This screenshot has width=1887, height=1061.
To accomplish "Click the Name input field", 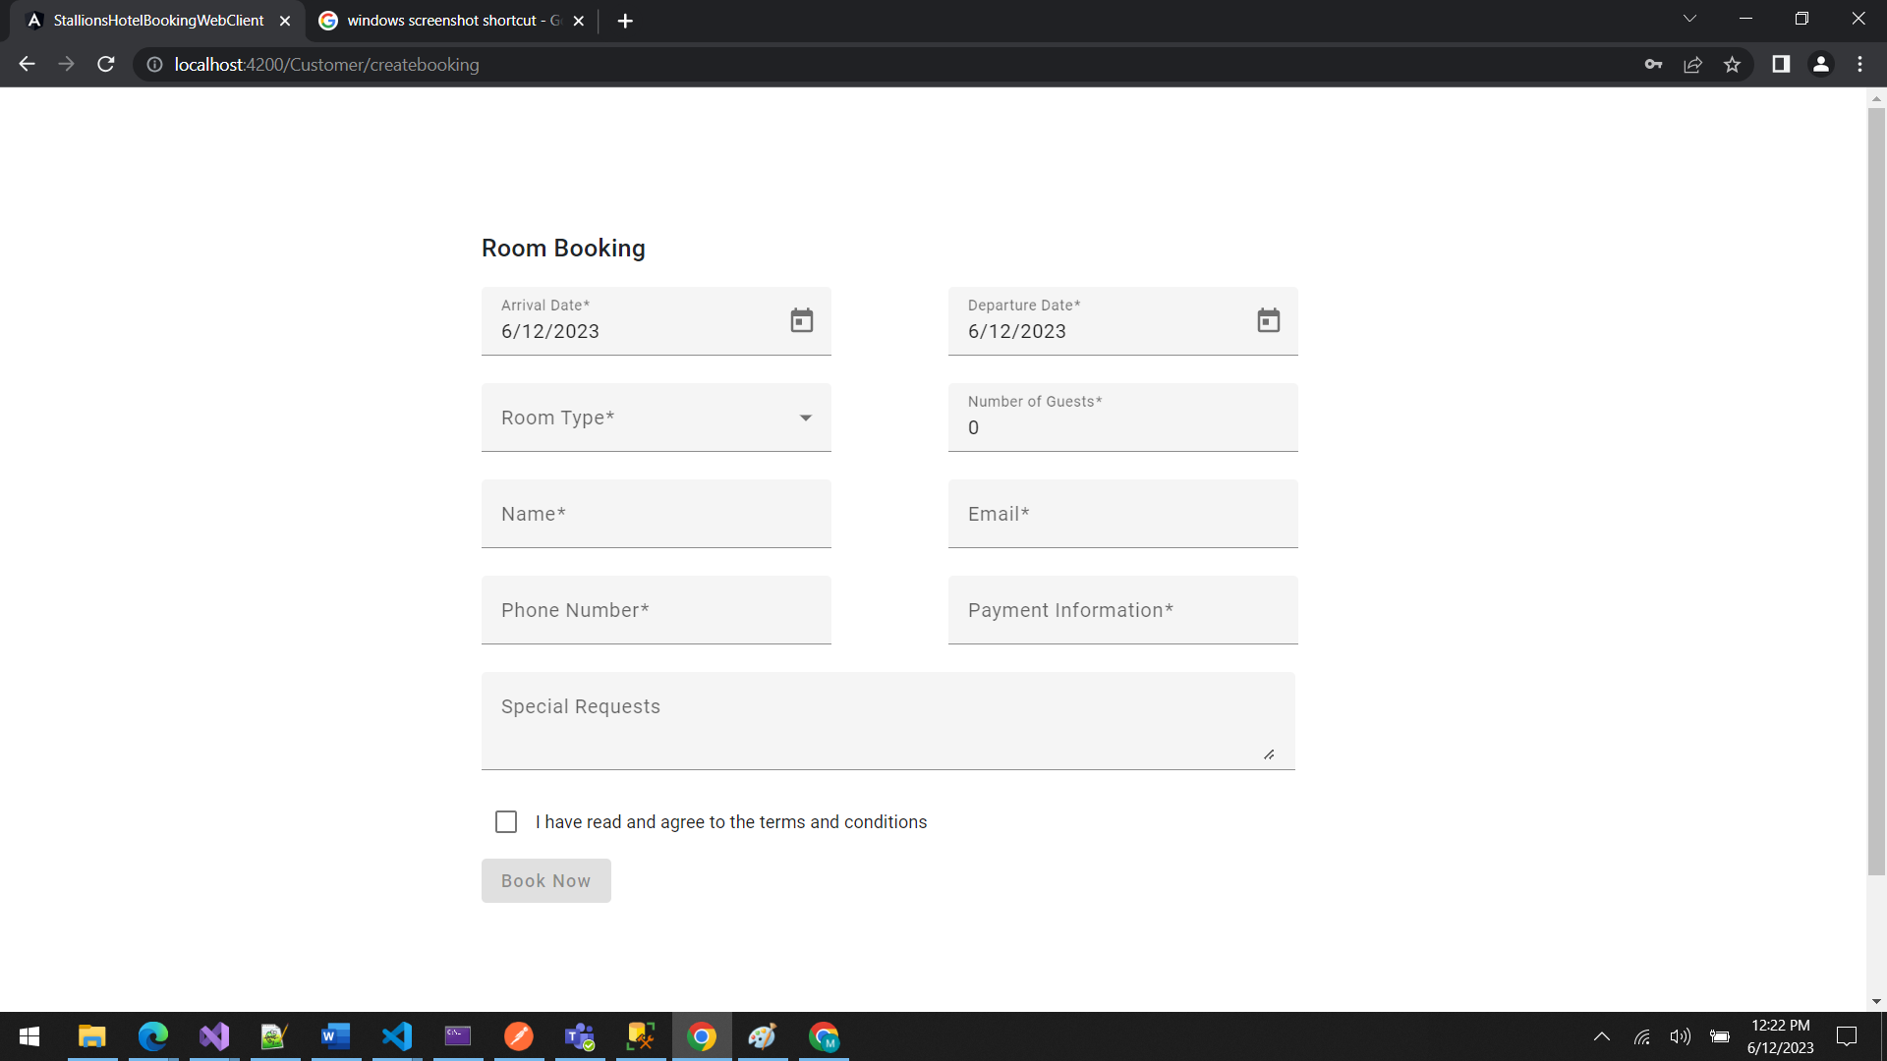I will pos(657,514).
